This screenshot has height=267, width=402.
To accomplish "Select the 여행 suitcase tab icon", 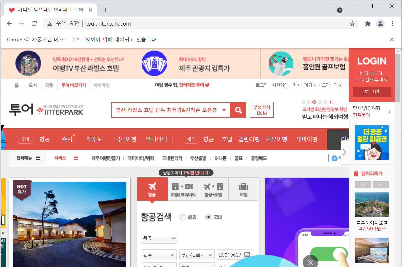I will click(x=243, y=189).
